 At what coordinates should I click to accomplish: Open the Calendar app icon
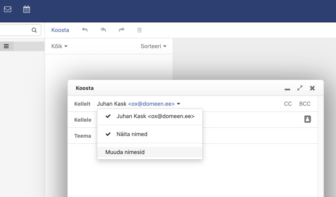coord(27,9)
